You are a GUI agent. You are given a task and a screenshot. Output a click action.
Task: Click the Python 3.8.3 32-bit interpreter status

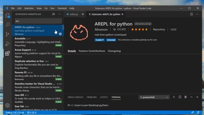click(x=15, y=113)
